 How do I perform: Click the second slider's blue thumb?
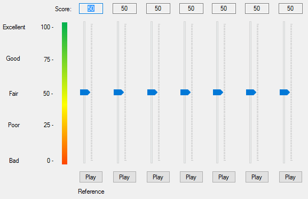[119, 92]
